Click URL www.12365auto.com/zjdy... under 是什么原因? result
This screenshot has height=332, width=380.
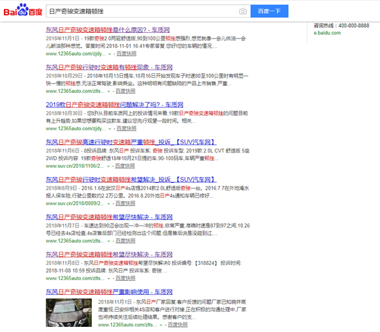coord(75,54)
